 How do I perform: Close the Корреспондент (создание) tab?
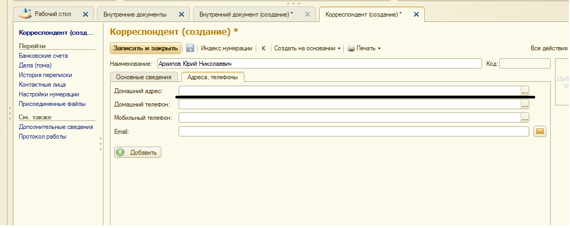pyautogui.click(x=416, y=14)
